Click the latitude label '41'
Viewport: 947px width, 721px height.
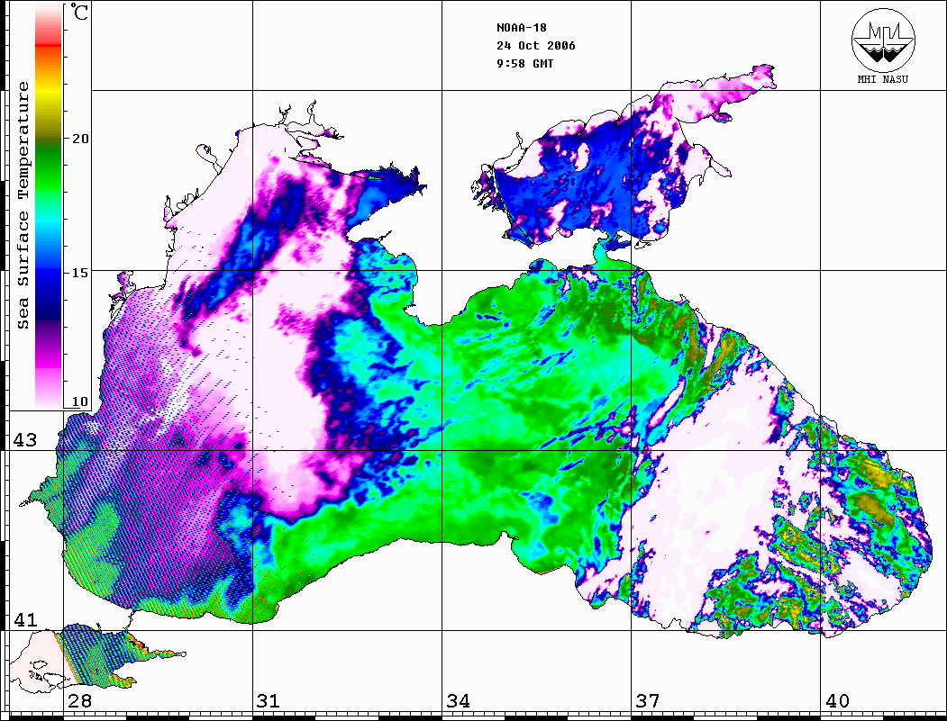[24, 619]
